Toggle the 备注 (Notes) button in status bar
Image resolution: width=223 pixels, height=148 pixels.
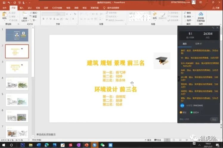[x=148, y=140]
